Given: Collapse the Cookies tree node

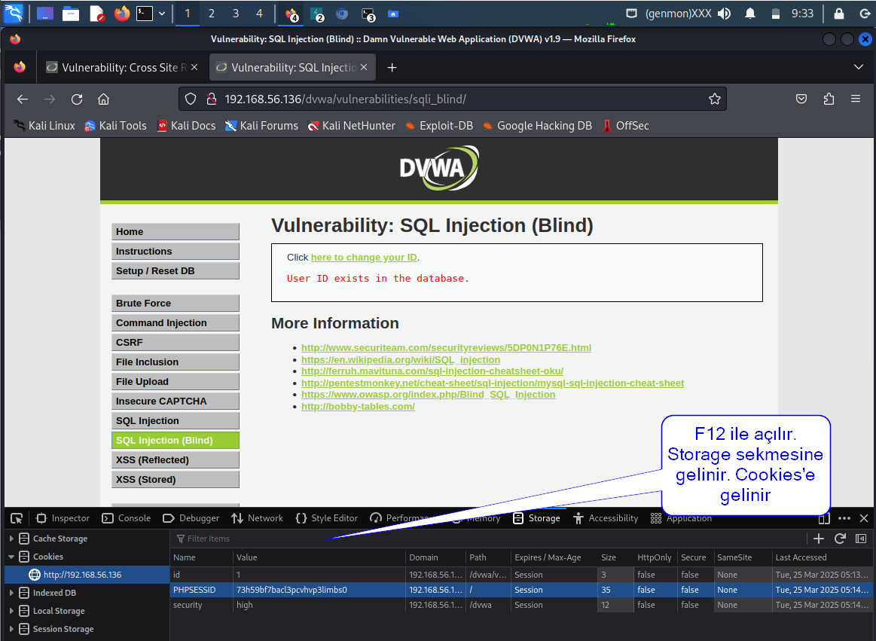Looking at the screenshot, I should point(11,557).
